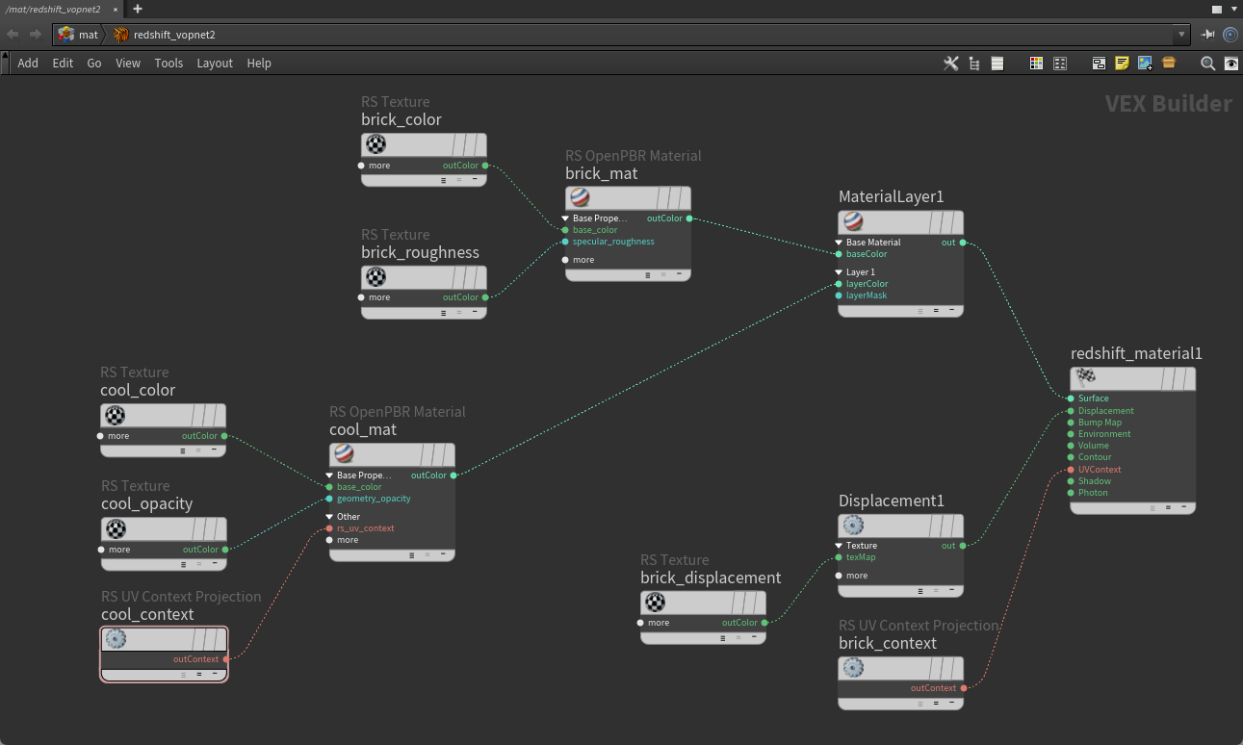Click the add background image icon
Screen dimensions: 1243x745
point(1145,64)
